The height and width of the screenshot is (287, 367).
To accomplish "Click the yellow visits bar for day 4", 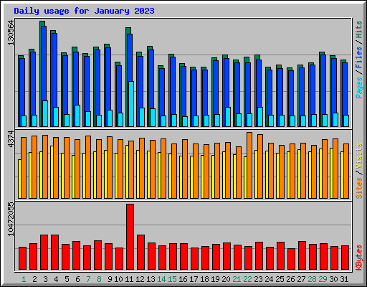I will tap(52, 172).
